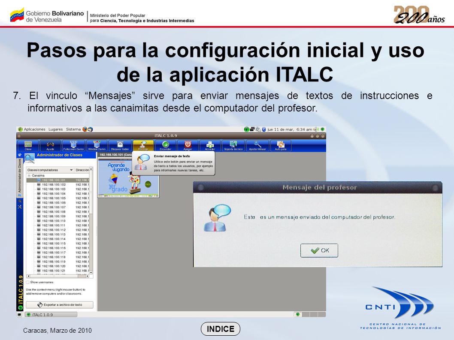Select computer 192.168.100.110 in the list

[x=58, y=221]
